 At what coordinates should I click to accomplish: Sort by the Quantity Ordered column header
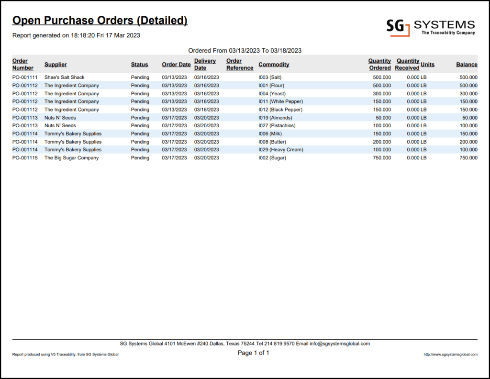coord(379,64)
